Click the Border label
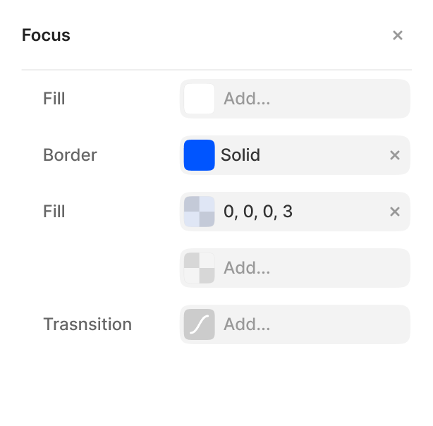This screenshot has width=433, height=426. click(x=70, y=155)
